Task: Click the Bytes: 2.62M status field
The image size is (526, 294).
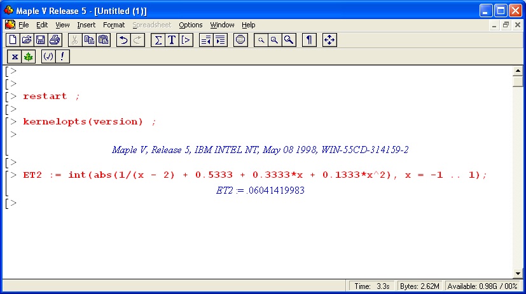Action: coord(419,286)
